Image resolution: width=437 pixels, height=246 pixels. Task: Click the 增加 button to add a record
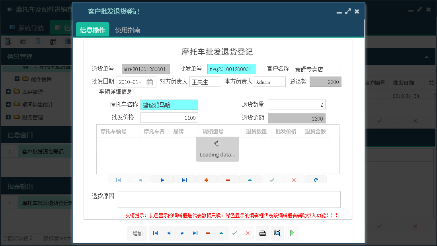point(137,233)
